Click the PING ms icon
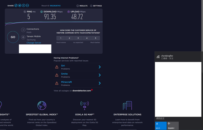This screenshot has height=130, width=203. tap(25, 12)
